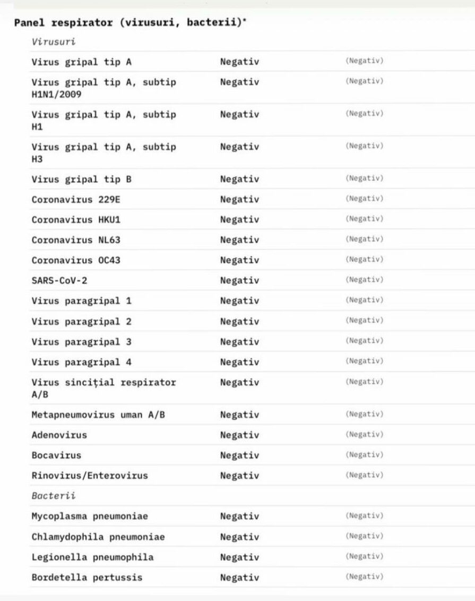Viewport: 475px width, 601px height.
Task: Click the Negativ result for SARS-CoV-2
Action: pyautogui.click(x=239, y=281)
